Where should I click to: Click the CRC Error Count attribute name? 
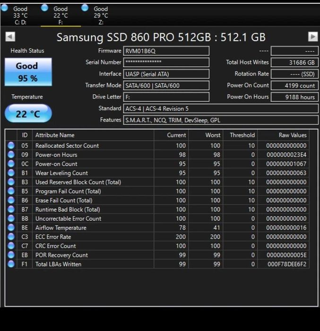pos(56,246)
